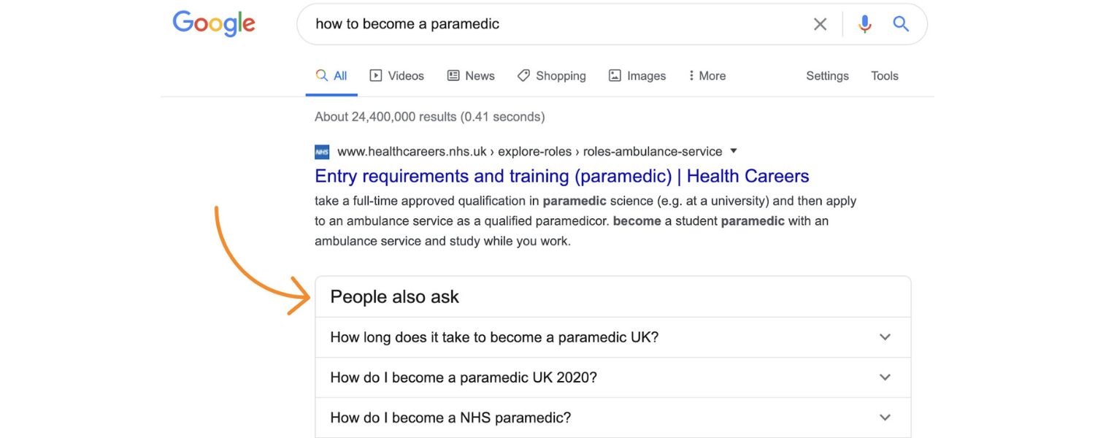Open the Settings menu

click(x=826, y=75)
